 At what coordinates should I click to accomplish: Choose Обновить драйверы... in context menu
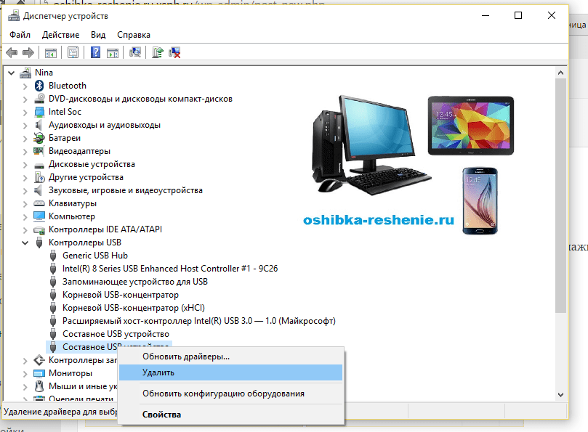230,356
